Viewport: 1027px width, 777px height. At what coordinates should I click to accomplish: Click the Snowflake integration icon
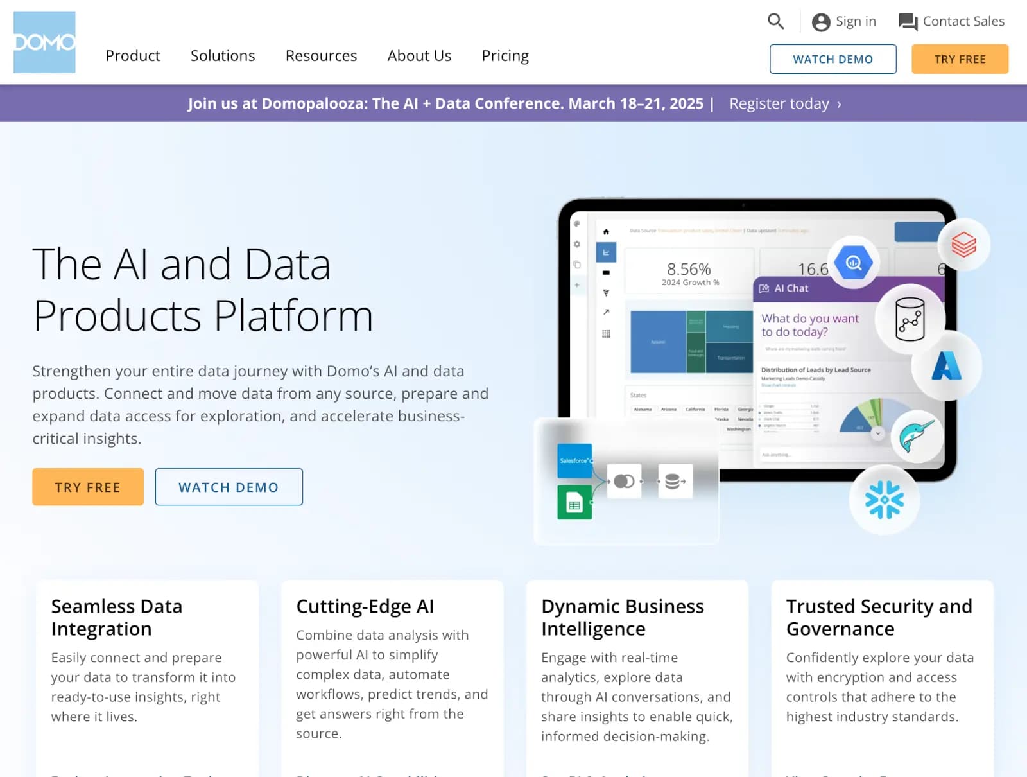(884, 500)
